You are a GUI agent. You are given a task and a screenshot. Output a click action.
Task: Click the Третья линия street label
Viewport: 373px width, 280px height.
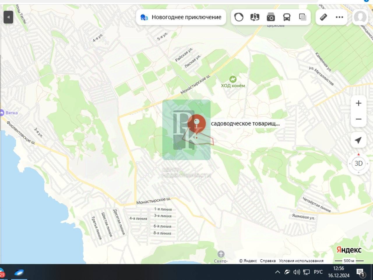[96, 228]
